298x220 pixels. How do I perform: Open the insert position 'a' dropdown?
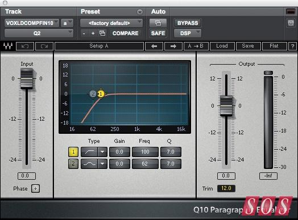[67, 23]
